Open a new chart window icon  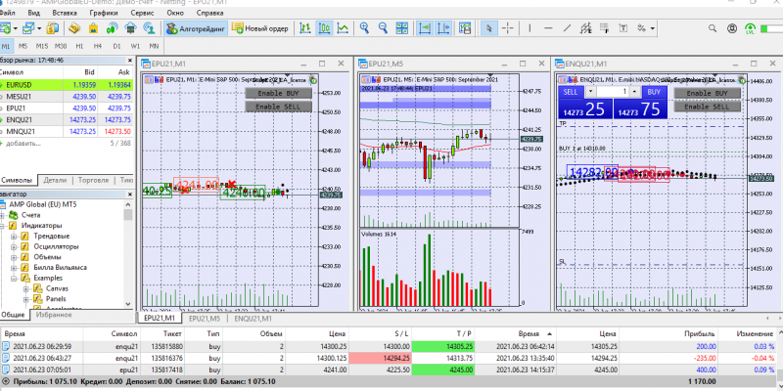5,28
